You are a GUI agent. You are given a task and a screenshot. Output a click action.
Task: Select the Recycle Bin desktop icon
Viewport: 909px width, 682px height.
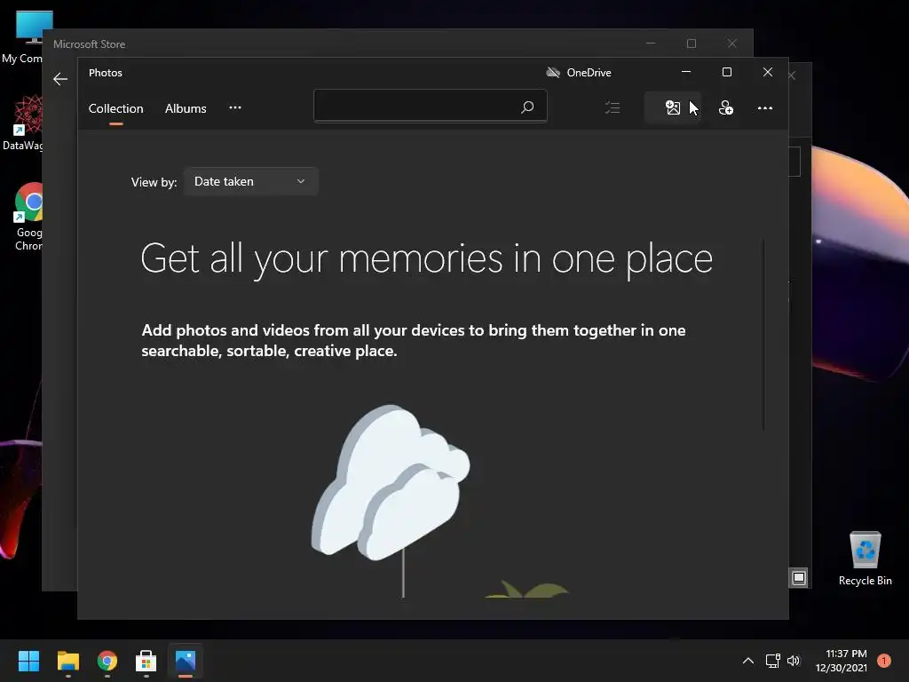click(865, 559)
